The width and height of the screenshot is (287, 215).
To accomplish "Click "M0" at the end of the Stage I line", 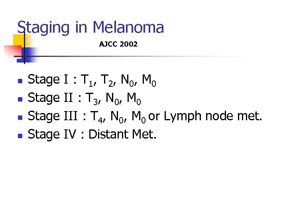I will 149,80.
